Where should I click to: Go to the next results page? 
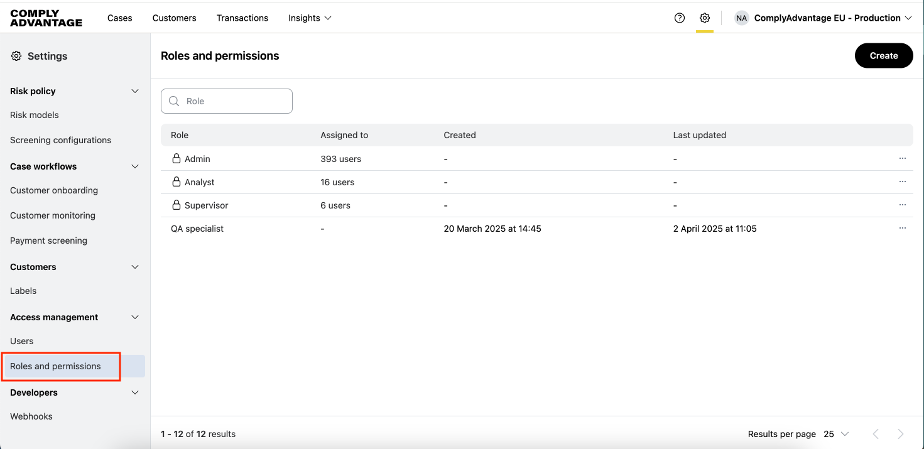901,434
